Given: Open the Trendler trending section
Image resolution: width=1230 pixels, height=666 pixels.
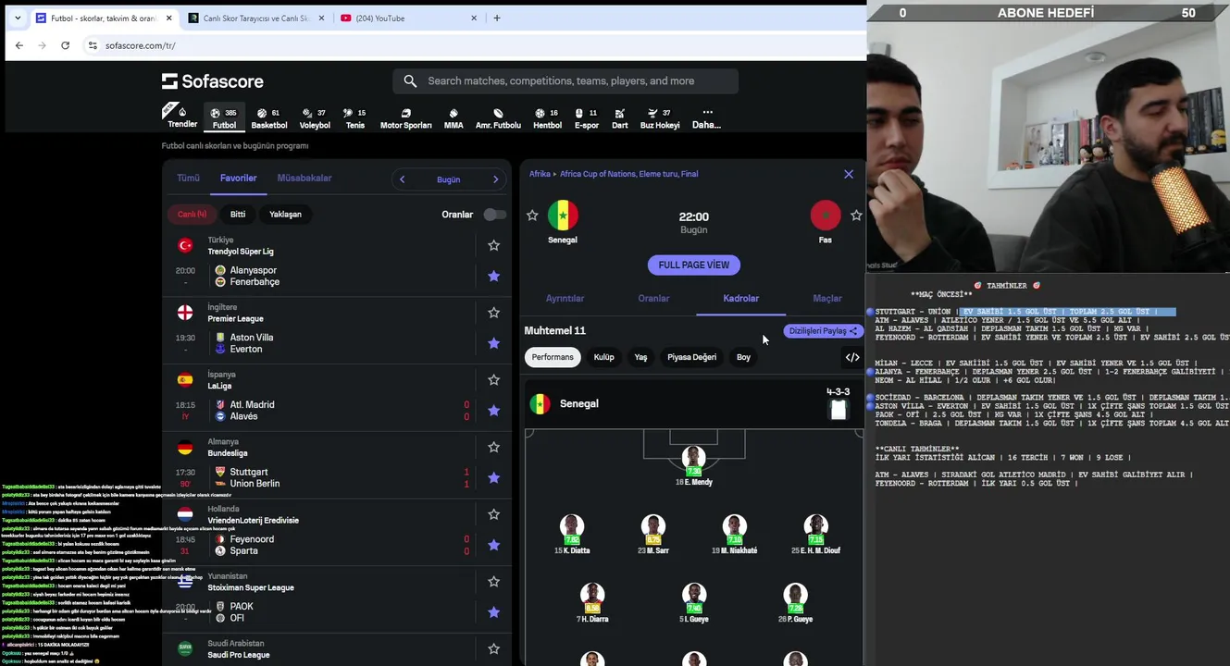Looking at the screenshot, I should click(182, 117).
